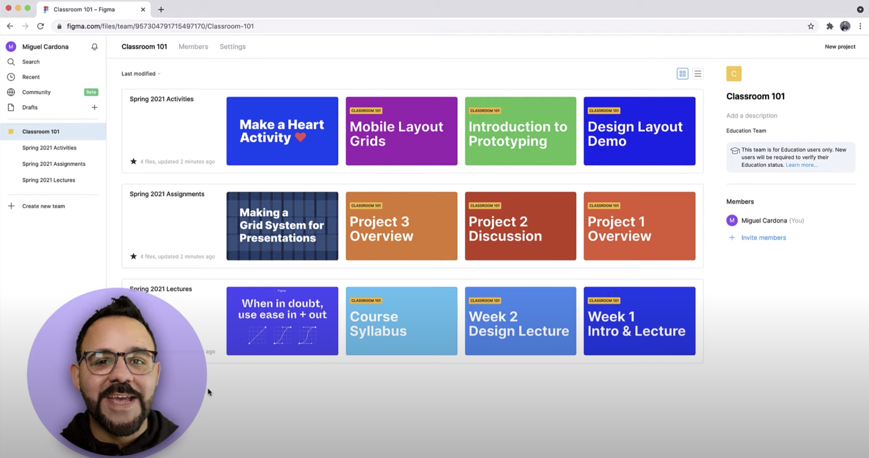Image resolution: width=869 pixels, height=458 pixels.
Task: Switch to grid view
Action: 682,74
